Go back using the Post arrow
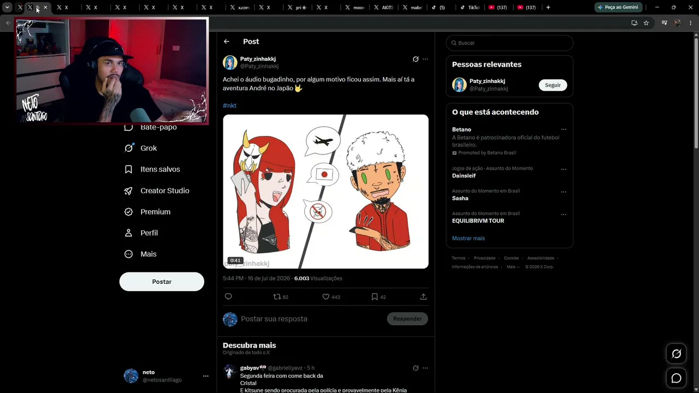Screen dimensions: 699x393 coord(227,41)
